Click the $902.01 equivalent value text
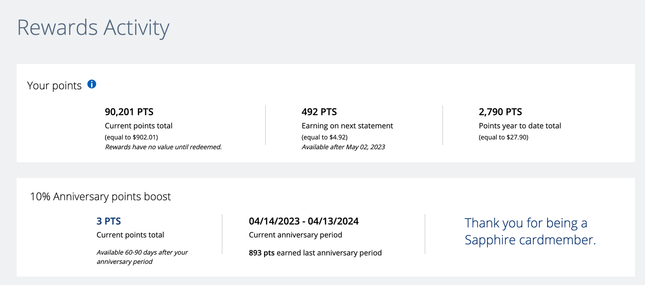This screenshot has width=645, height=285. [x=132, y=137]
